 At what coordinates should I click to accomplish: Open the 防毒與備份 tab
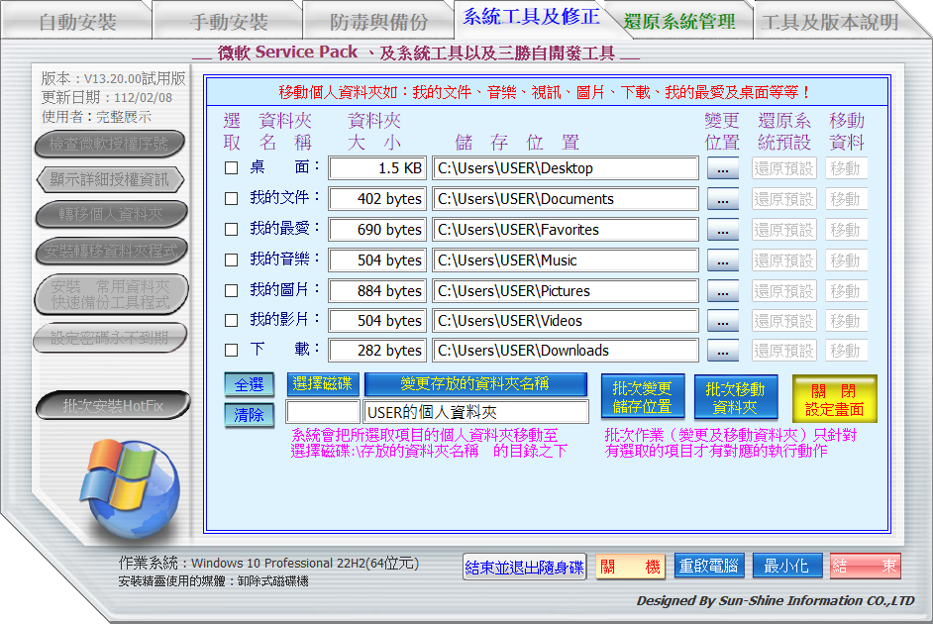point(378,22)
